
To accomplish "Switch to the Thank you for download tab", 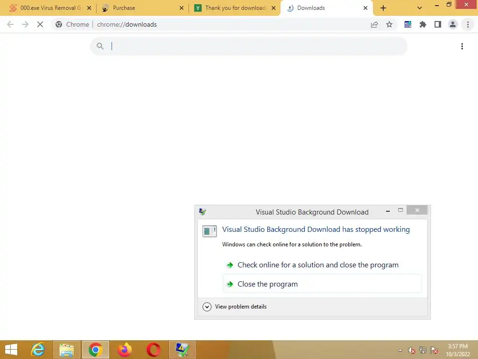I will (x=235, y=8).
